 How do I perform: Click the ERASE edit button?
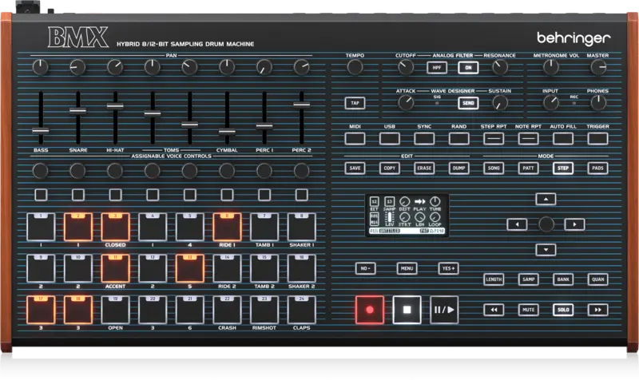coord(424,168)
